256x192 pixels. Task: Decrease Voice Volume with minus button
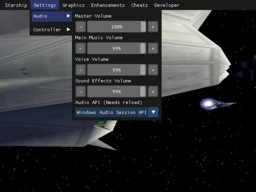tap(80, 70)
